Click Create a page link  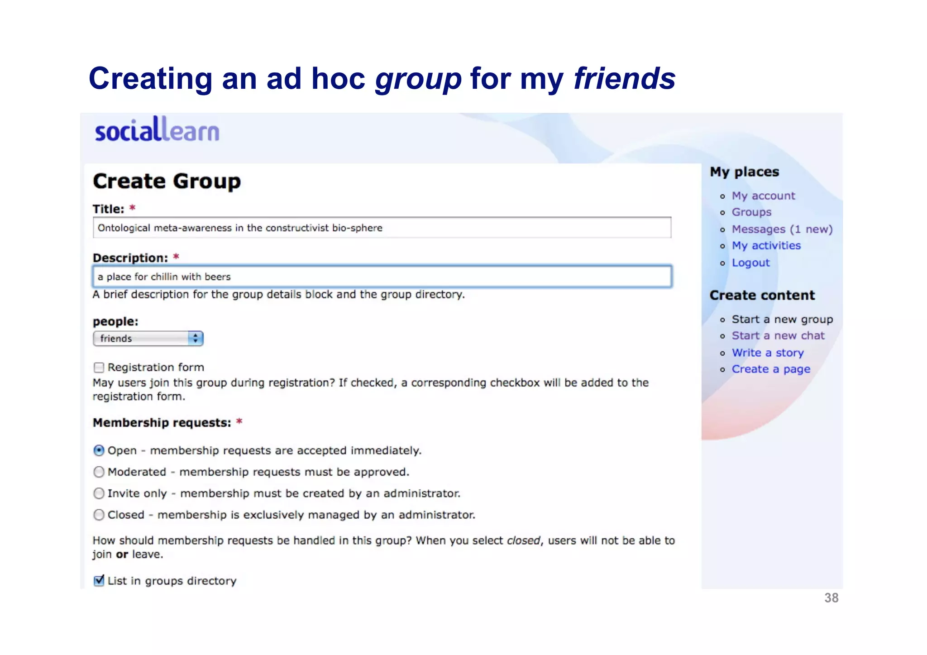click(x=771, y=369)
